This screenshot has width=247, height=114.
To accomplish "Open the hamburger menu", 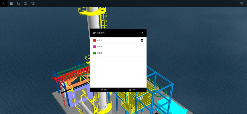I will [x=11, y=4].
